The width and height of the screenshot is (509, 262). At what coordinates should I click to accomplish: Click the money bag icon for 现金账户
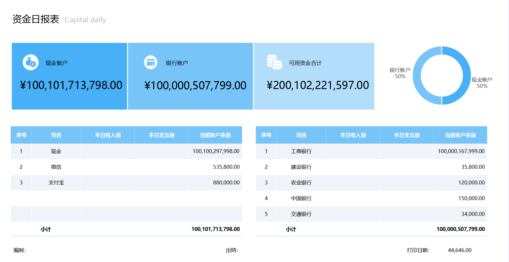tap(30, 62)
